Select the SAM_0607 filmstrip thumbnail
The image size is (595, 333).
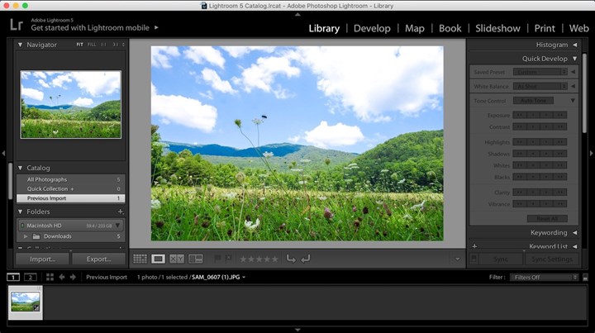(x=26, y=301)
